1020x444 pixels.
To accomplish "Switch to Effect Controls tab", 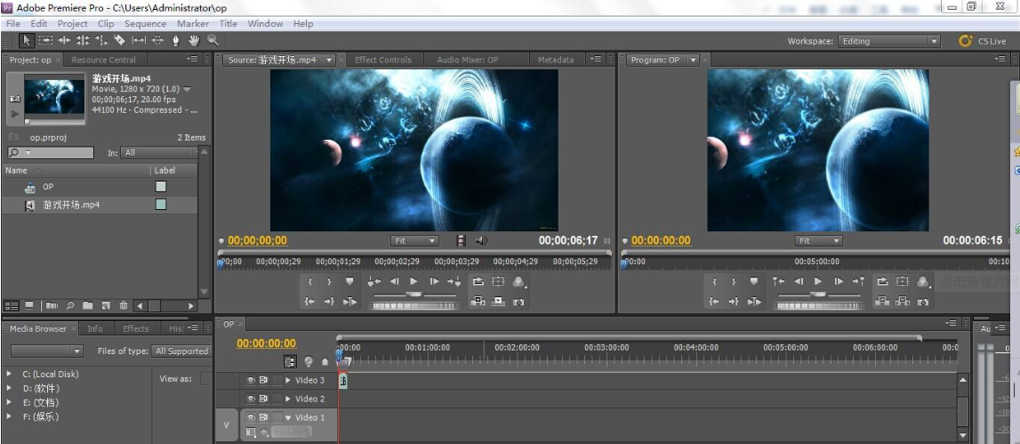I will pyautogui.click(x=383, y=60).
